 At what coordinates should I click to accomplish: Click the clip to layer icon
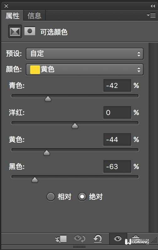(x=61, y=239)
